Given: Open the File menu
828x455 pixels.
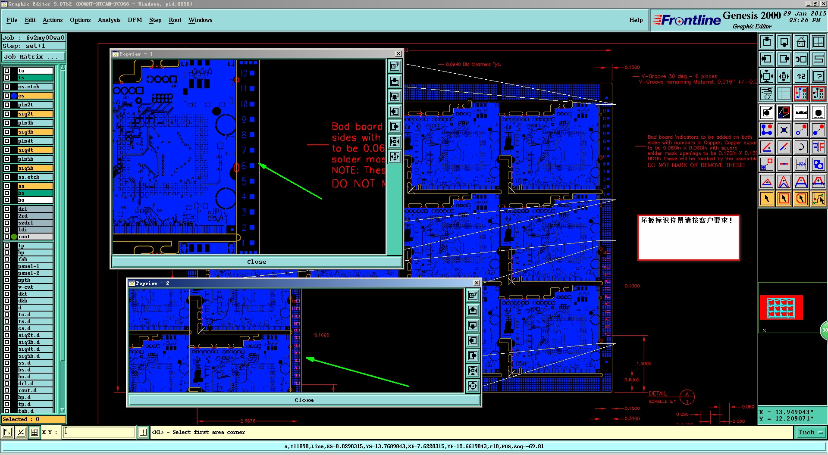Looking at the screenshot, I should click(12, 20).
